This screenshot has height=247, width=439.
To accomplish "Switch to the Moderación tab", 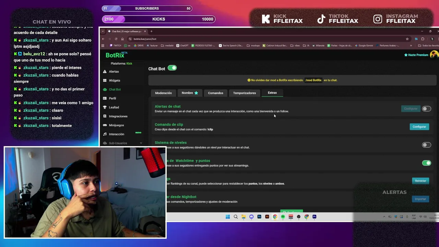I will pyautogui.click(x=163, y=93).
